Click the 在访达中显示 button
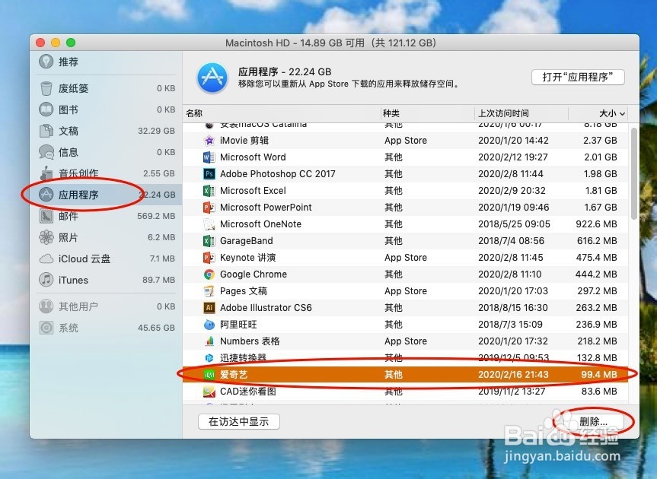This screenshot has height=479, width=657. click(238, 420)
